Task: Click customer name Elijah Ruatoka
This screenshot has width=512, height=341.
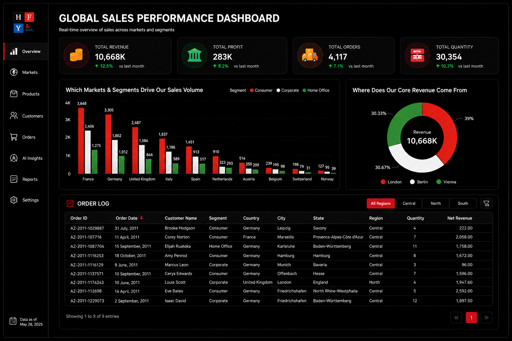Action: tap(178, 246)
